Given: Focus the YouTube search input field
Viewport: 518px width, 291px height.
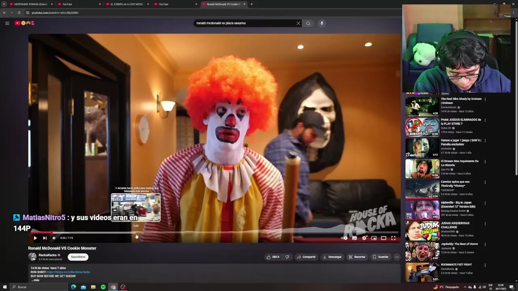Looking at the screenshot, I should coord(245,23).
